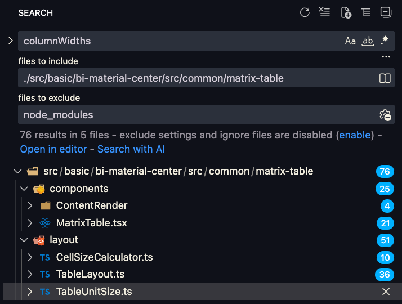Collapse the layout folder
Screen dimensions: 402x304
[24, 240]
